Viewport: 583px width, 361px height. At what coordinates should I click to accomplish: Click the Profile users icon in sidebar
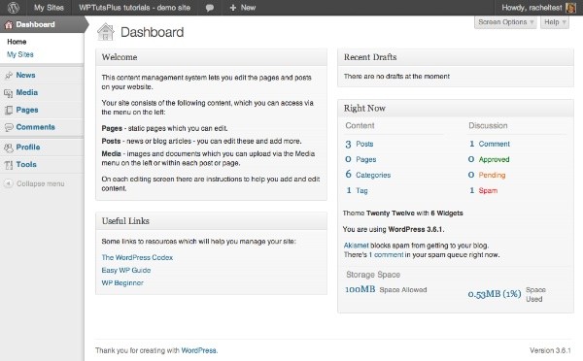(x=9, y=148)
